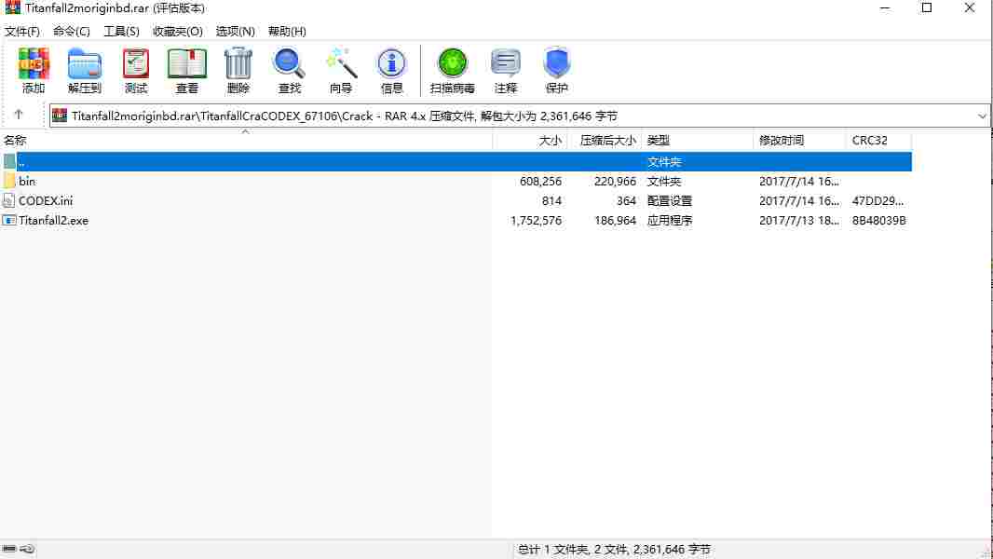Expand the address path dropdown arrow
993x559 pixels.
[x=982, y=116]
